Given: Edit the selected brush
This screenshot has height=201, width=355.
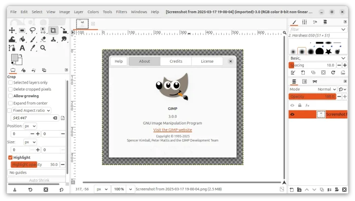Looking at the screenshot, I should [293, 72].
